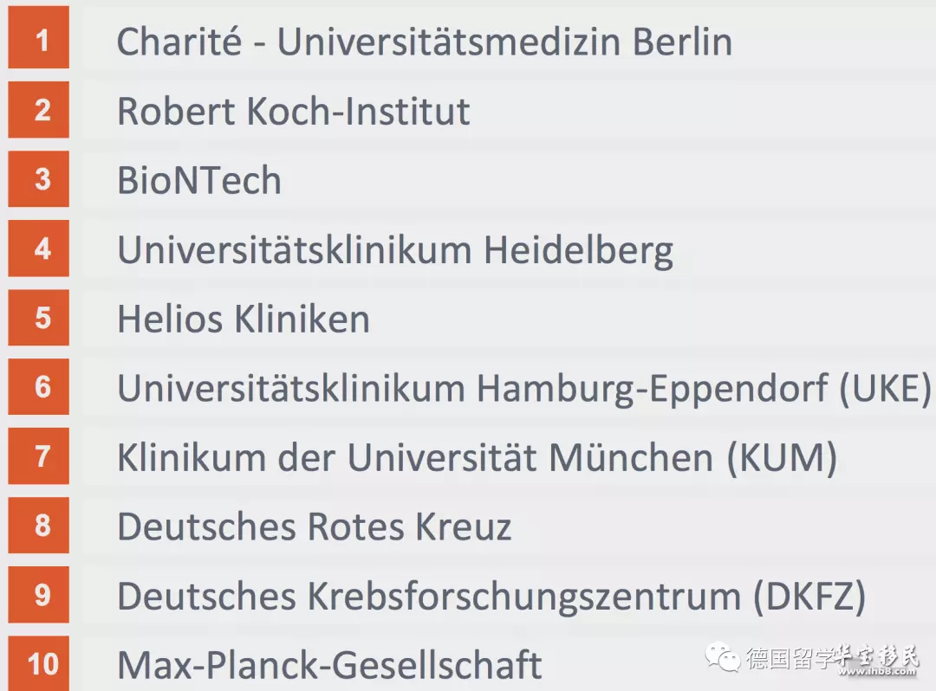Click the orange rank 2 badge
This screenshot has height=691, width=936.
click(39, 110)
